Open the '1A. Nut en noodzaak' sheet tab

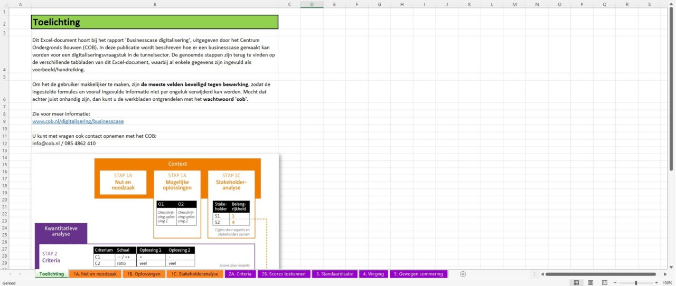click(x=95, y=274)
